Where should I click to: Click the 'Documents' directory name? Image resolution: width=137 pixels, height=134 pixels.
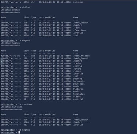point(79,81)
